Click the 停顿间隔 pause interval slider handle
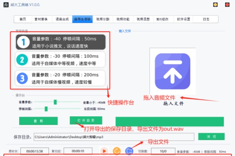 [x=46, y=109]
